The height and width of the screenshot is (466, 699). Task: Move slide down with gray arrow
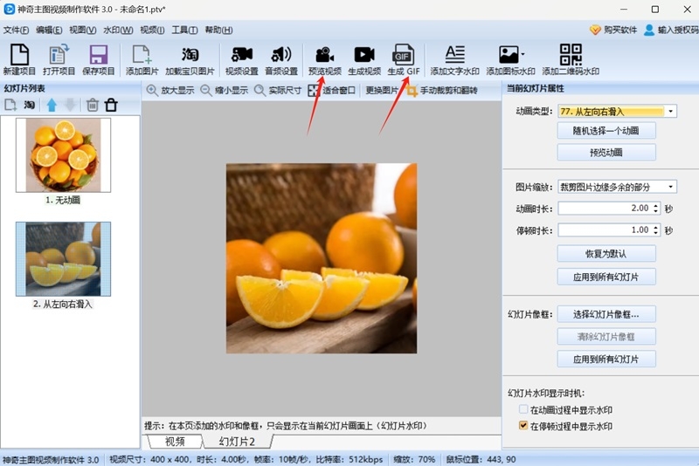[x=70, y=105]
